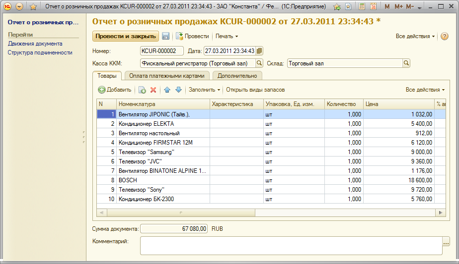Select row Телевизор "JVC"
Screen dimensions: 459x264
click(271, 161)
